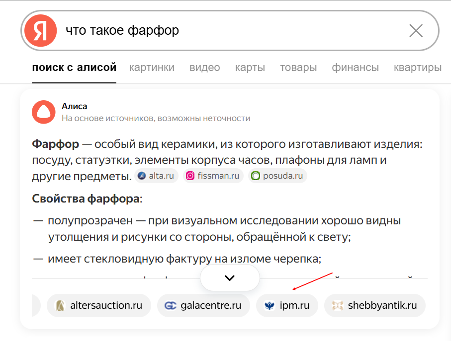Click the shebbyantik.ru source button
Image resolution: width=451 pixels, height=341 pixels.
coord(375,305)
